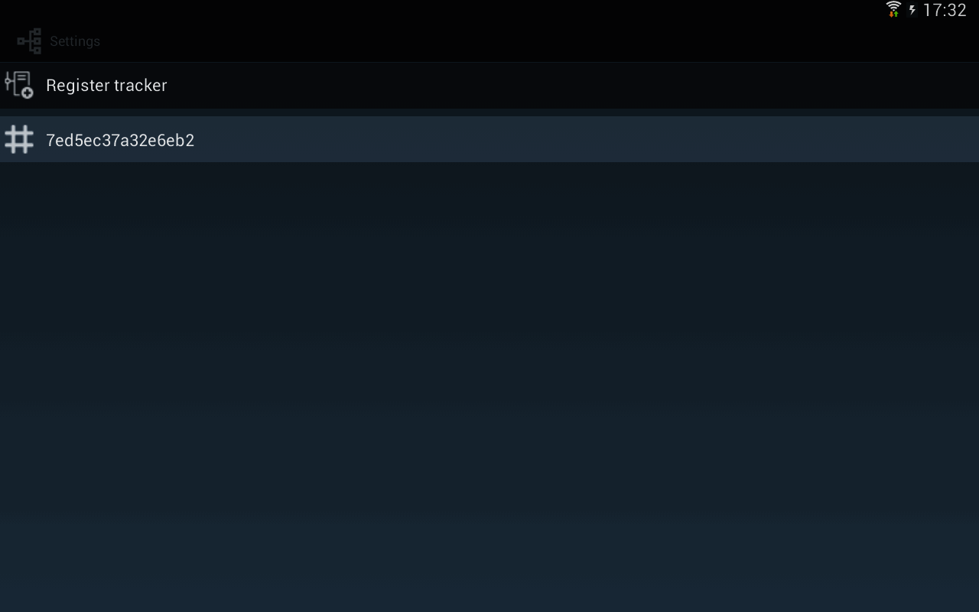The image size is (979, 612).
Task: Click empty space right of Register tracker
Action: tap(574, 85)
